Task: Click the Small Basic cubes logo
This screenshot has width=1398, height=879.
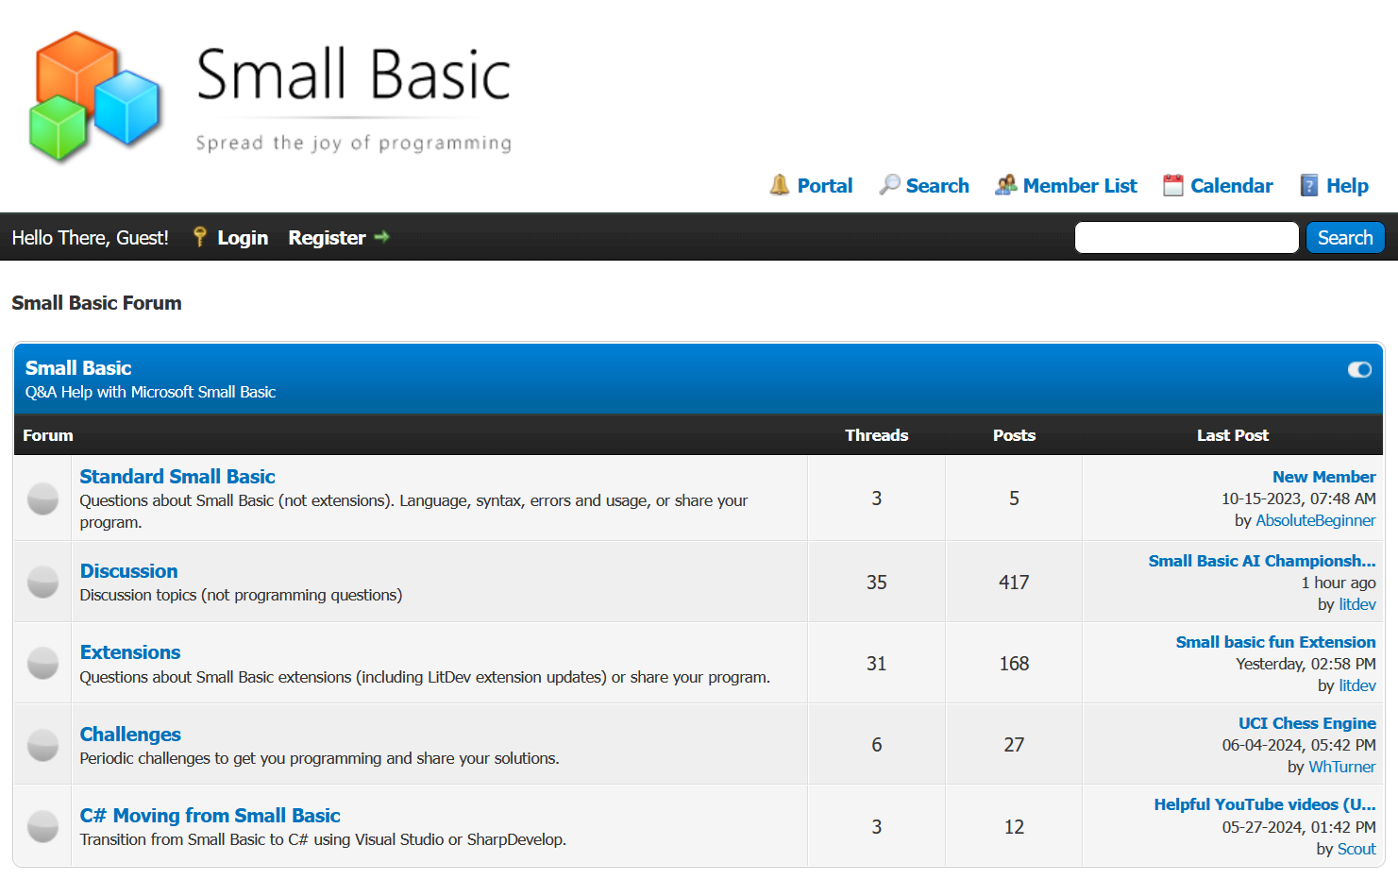Action: pyautogui.click(x=94, y=96)
